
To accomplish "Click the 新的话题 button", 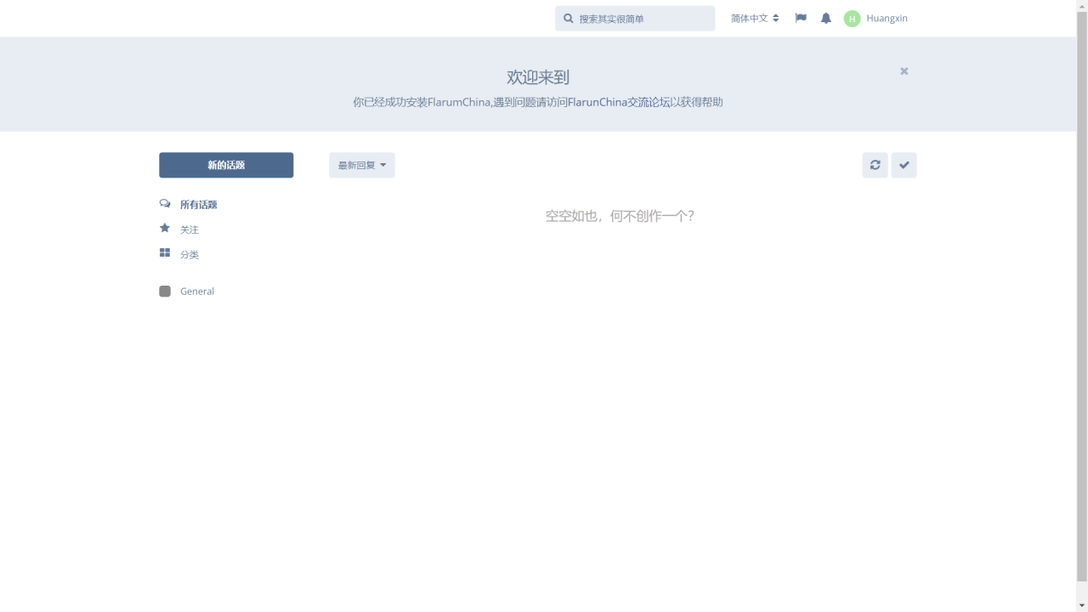I will (226, 165).
